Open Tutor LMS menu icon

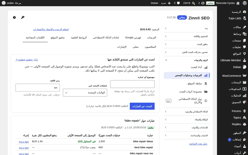(x=244, y=18)
